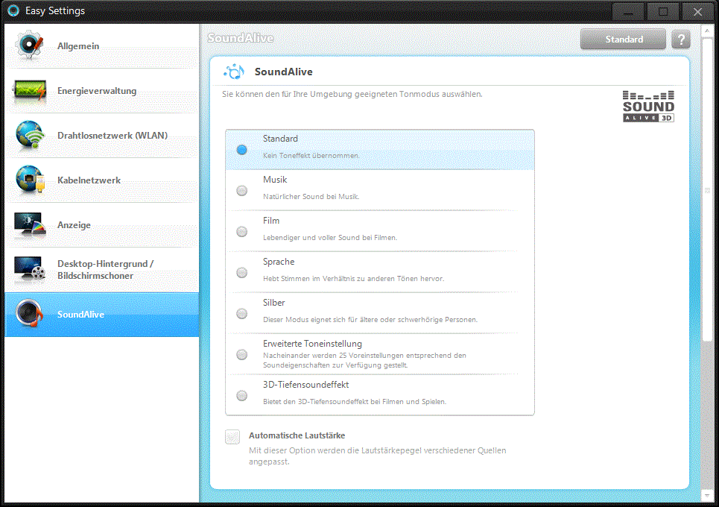Select the Erweiterte Toneinstellung radio button
This screenshot has width=719, height=507.
[241, 355]
